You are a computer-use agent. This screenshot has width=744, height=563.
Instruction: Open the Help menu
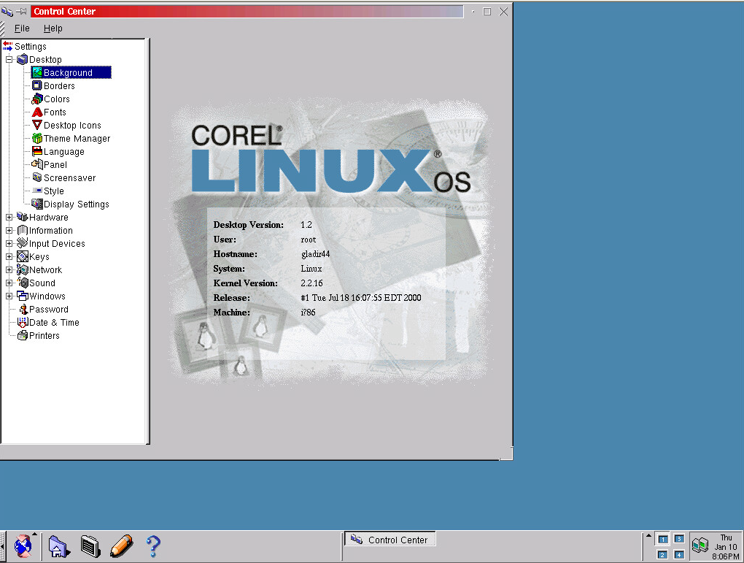[53, 28]
